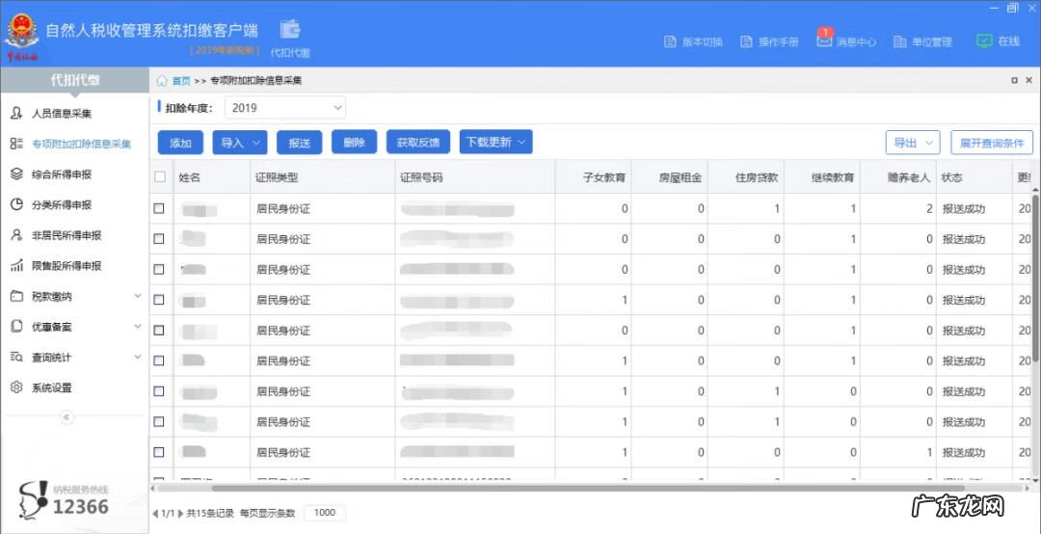The height and width of the screenshot is (534, 1041).
Task: Click the 在线 status monitor icon
Action: pos(984,40)
